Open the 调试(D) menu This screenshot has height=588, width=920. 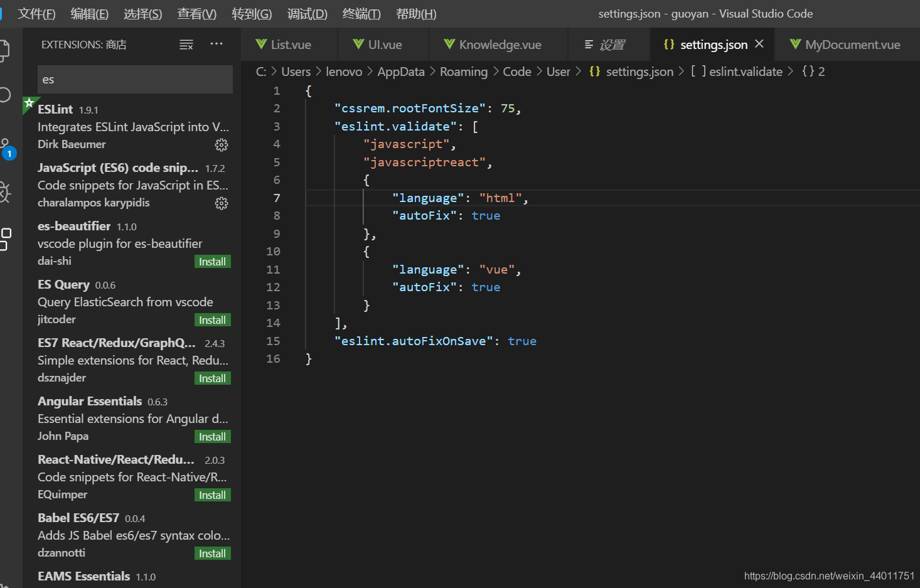(308, 14)
